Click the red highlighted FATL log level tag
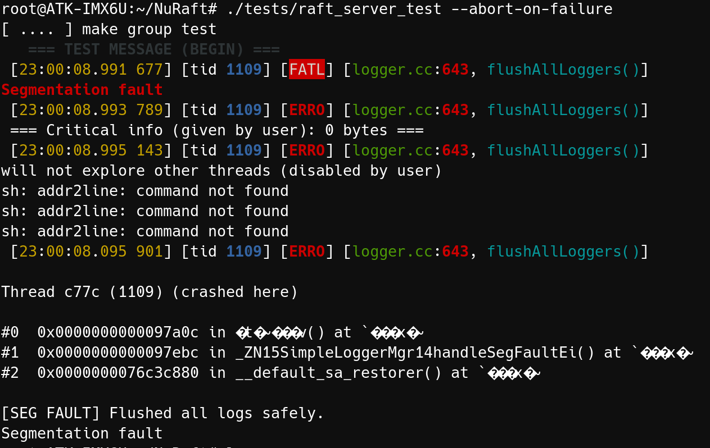 coord(307,70)
